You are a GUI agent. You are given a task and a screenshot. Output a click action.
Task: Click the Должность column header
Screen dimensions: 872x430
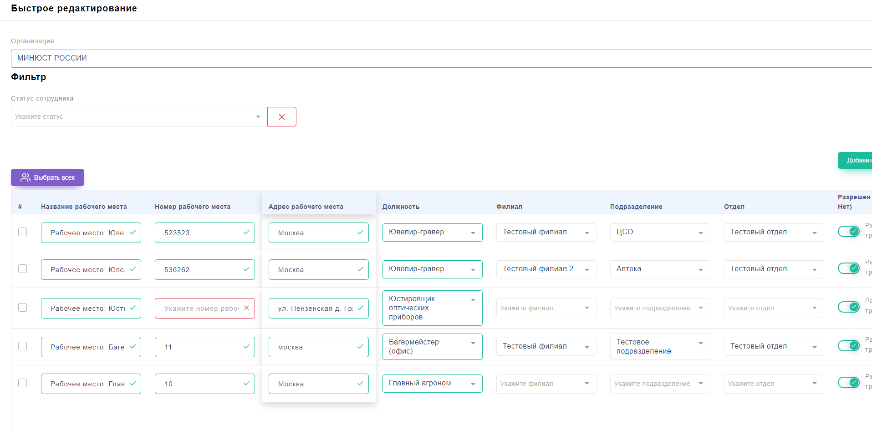coord(401,207)
